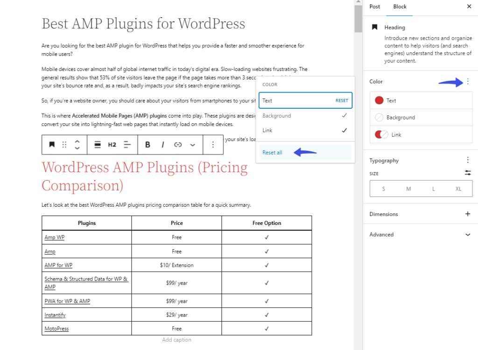Image resolution: width=478 pixels, height=350 pixels.
Task: Switch to the Post tab
Action: point(375,7)
